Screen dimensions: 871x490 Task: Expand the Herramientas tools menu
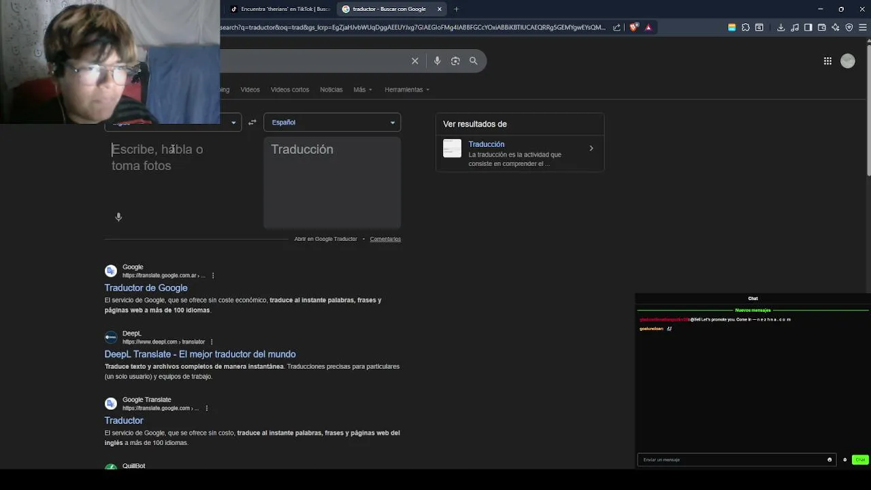407,90
